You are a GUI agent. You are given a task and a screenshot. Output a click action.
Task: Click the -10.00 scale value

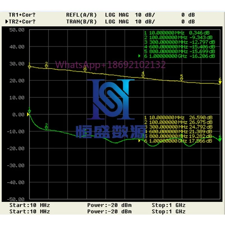coord(16,131)
